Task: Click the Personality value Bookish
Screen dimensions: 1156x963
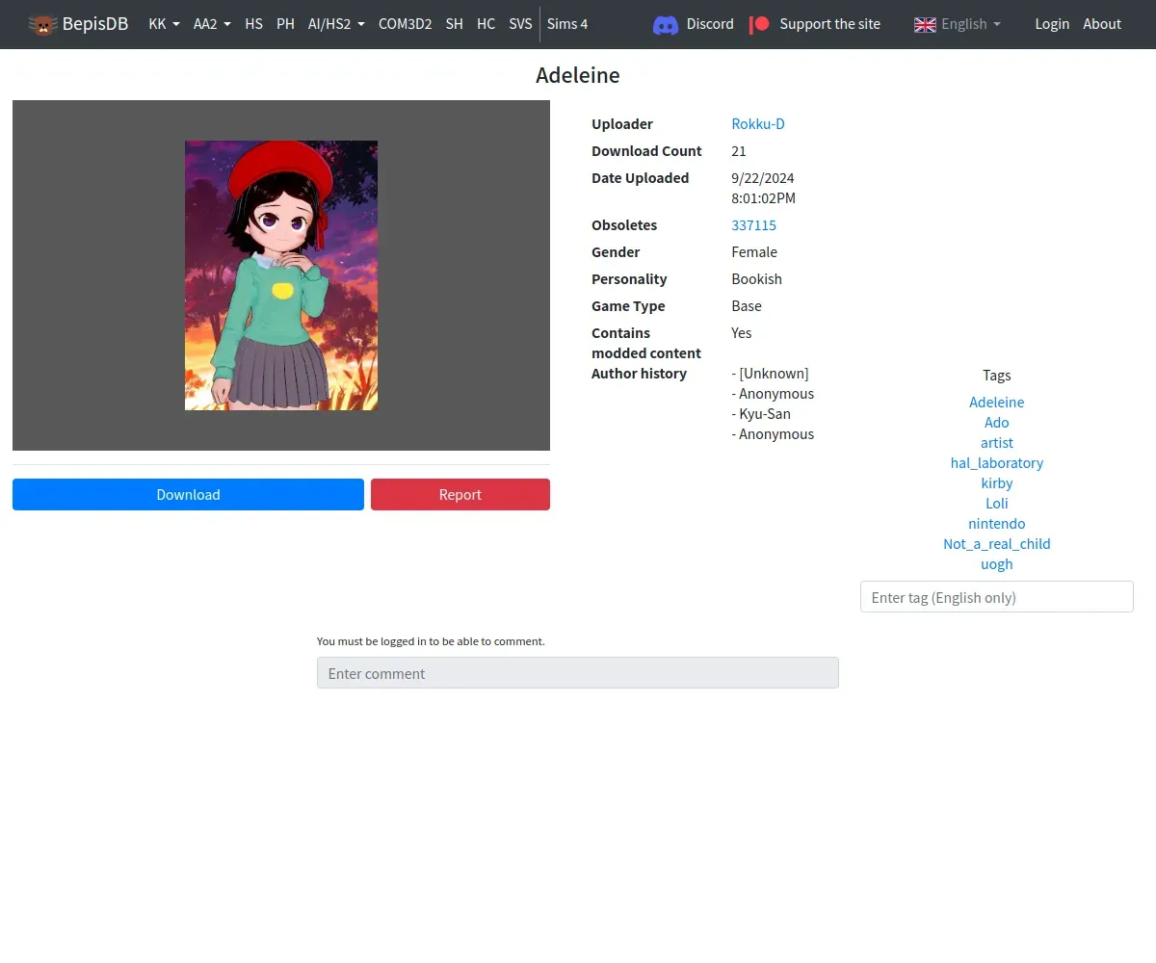Action: point(756,278)
